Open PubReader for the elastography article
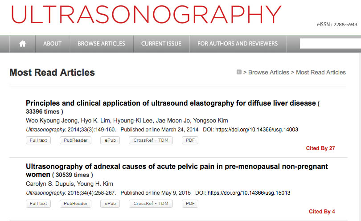The image size is (361, 221). [x=75, y=140]
